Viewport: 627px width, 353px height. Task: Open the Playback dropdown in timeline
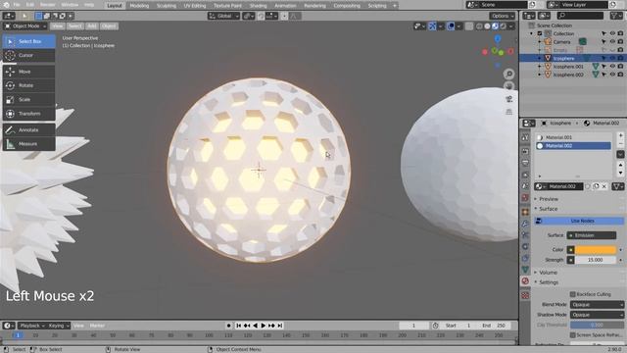tap(32, 326)
